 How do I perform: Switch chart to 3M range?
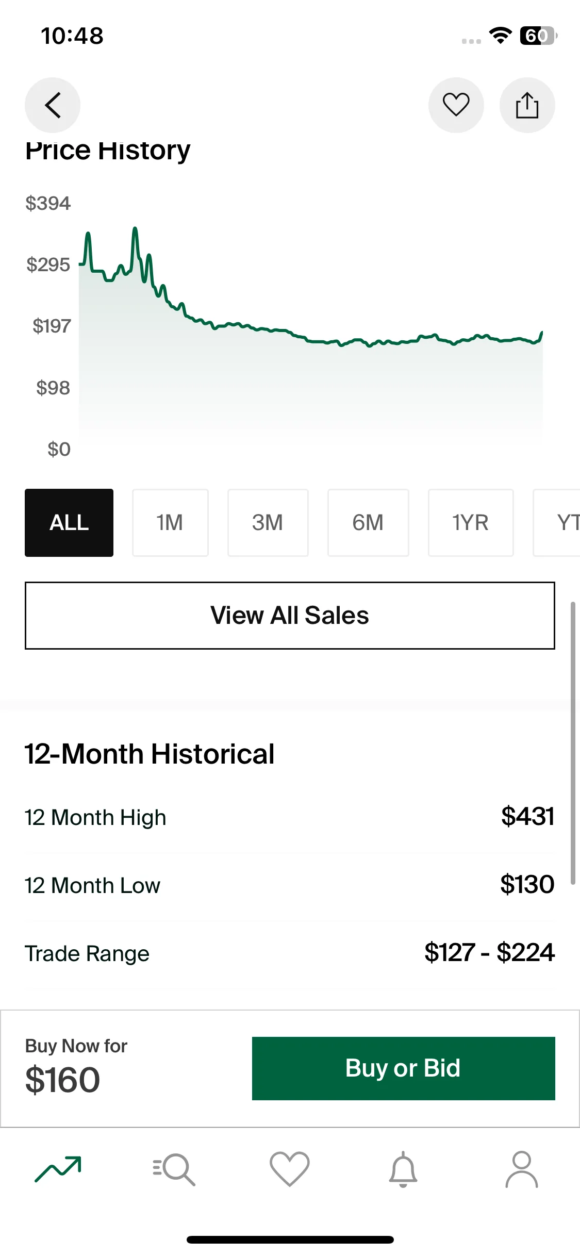268,523
